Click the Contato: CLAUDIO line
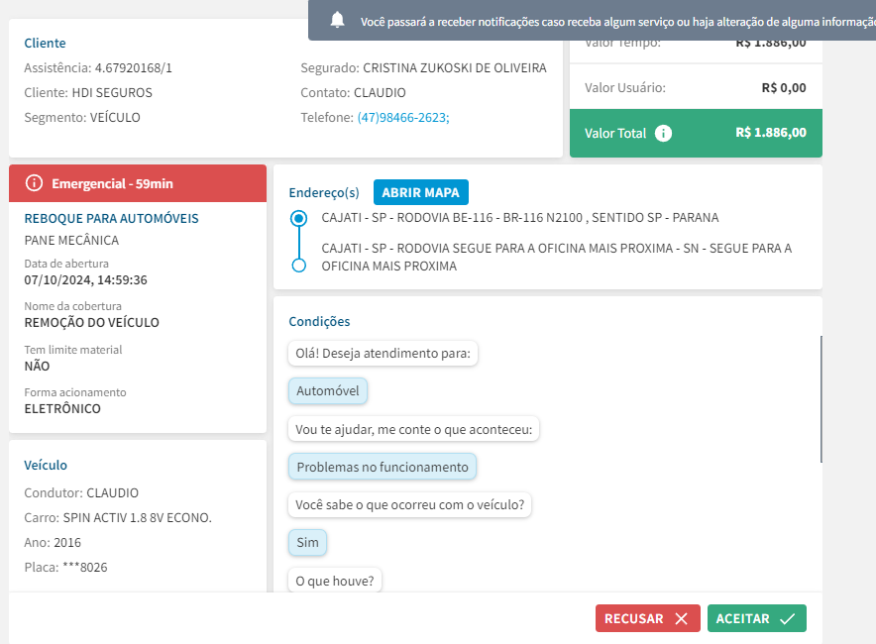This screenshot has height=644, width=876. coord(353,93)
